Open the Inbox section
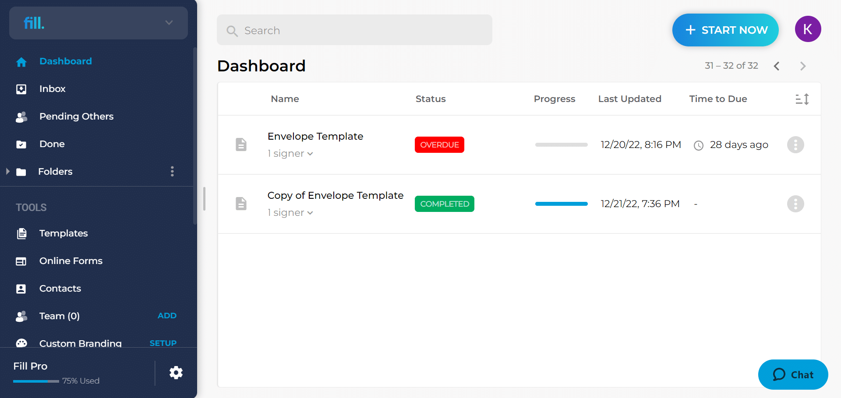The height and width of the screenshot is (398, 841). coord(52,88)
